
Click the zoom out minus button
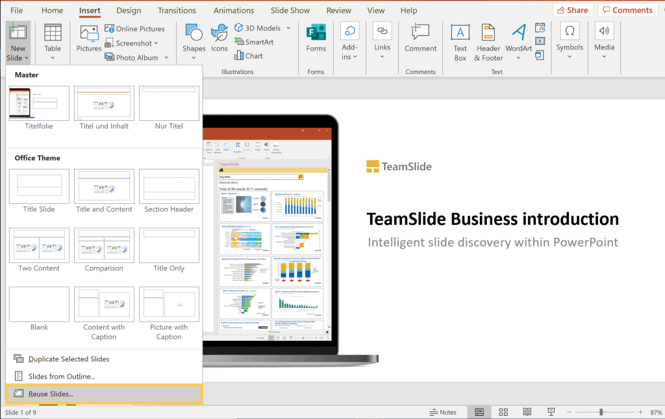tap(569, 413)
